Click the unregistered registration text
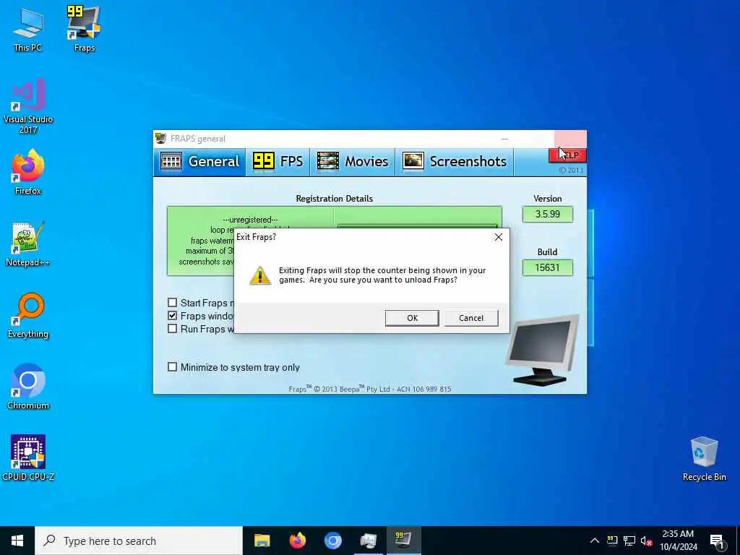 point(250,220)
